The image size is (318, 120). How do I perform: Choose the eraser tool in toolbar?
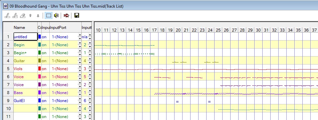(23, 16)
